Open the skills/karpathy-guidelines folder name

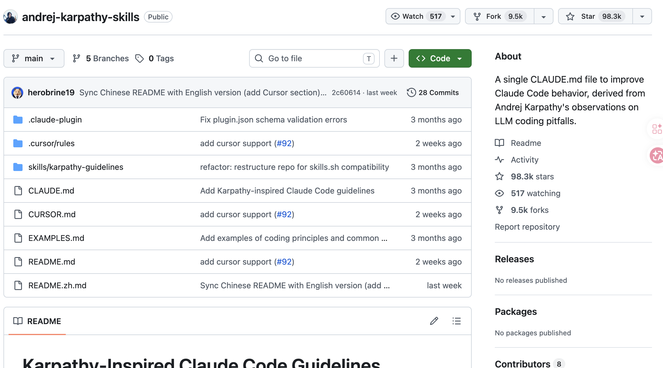[x=76, y=167]
